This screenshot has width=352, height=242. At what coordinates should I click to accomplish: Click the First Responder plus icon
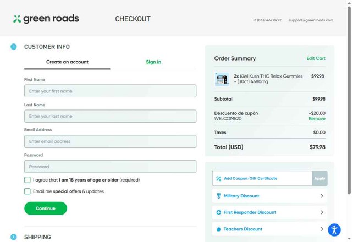click(x=219, y=212)
